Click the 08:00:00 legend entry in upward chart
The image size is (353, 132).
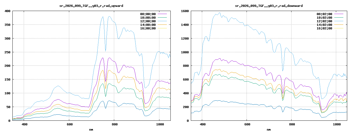148,14
